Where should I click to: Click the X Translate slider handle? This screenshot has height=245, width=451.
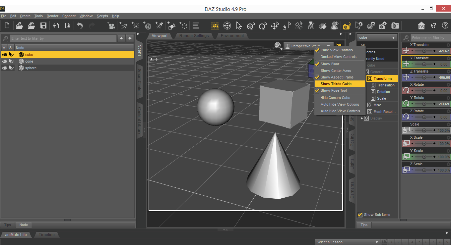coord(424,51)
